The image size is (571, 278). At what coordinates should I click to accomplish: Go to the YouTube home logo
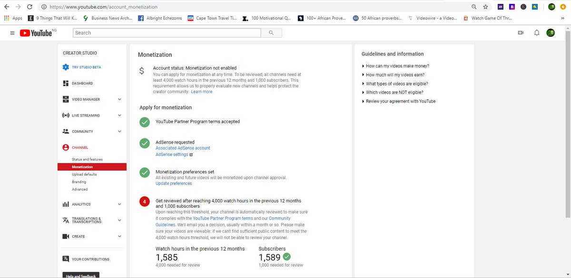36,33
